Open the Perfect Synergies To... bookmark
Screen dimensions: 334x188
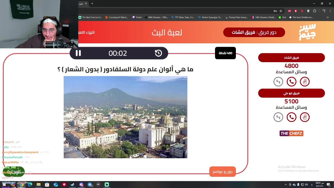(210, 17)
